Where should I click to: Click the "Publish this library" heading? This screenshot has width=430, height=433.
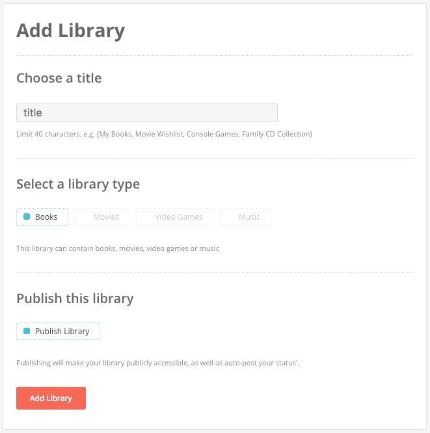tap(75, 298)
